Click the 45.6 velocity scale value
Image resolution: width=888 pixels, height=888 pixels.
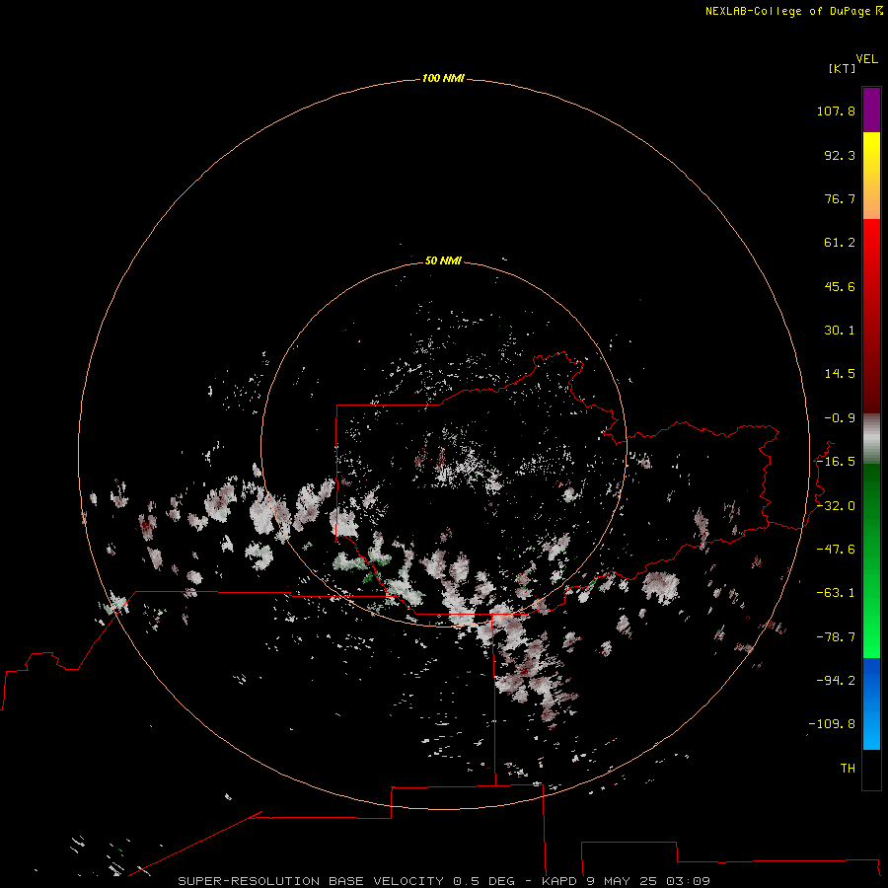tap(840, 286)
